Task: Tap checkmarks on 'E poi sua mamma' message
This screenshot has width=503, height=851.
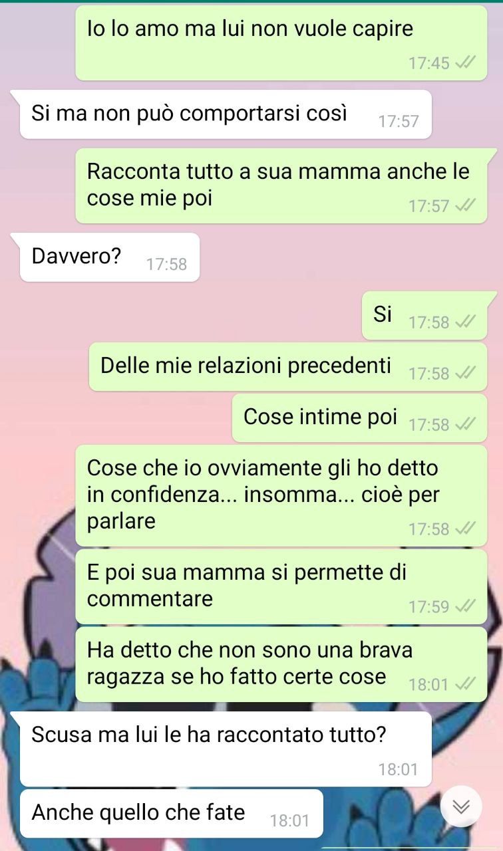Action: tap(466, 606)
